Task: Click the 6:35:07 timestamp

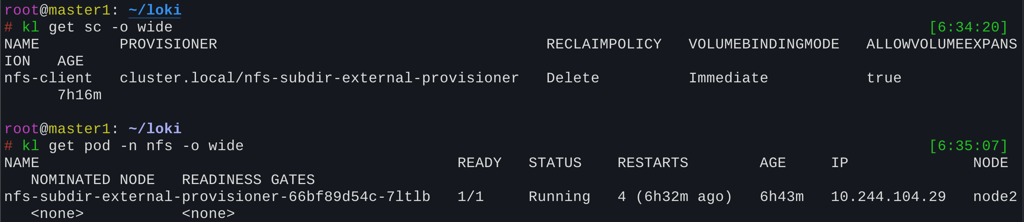Action: coord(968,146)
